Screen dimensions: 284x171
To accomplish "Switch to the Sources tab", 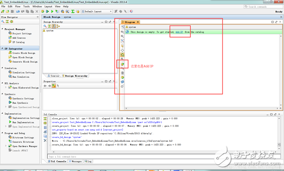I will pos(53,76).
